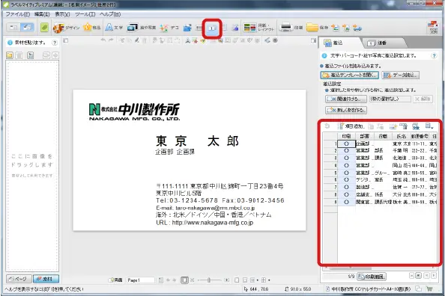
Task: Click the folder 保存 (Save) icon
Action: coord(318,28)
